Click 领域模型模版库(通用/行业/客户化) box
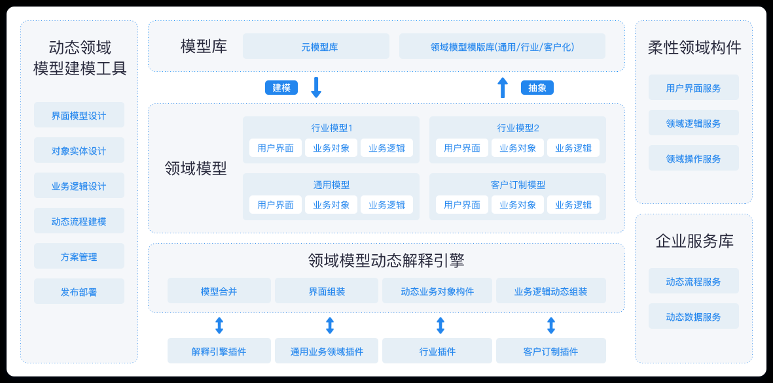The image size is (773, 383). click(x=502, y=46)
